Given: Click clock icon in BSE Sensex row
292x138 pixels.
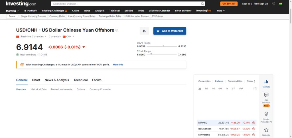Looking at the screenshot, I should pyautogui.click(x=254, y=129).
